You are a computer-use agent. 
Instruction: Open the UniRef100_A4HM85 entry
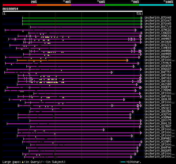158,54
